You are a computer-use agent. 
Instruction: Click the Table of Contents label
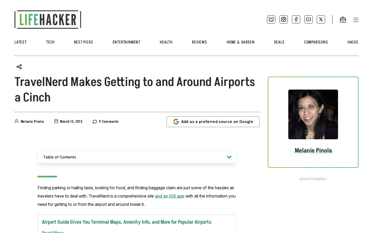coord(60,157)
